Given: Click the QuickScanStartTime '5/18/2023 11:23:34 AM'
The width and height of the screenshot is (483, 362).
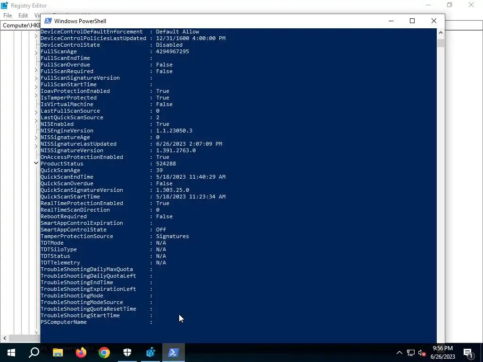Looking at the screenshot, I should point(191,197).
